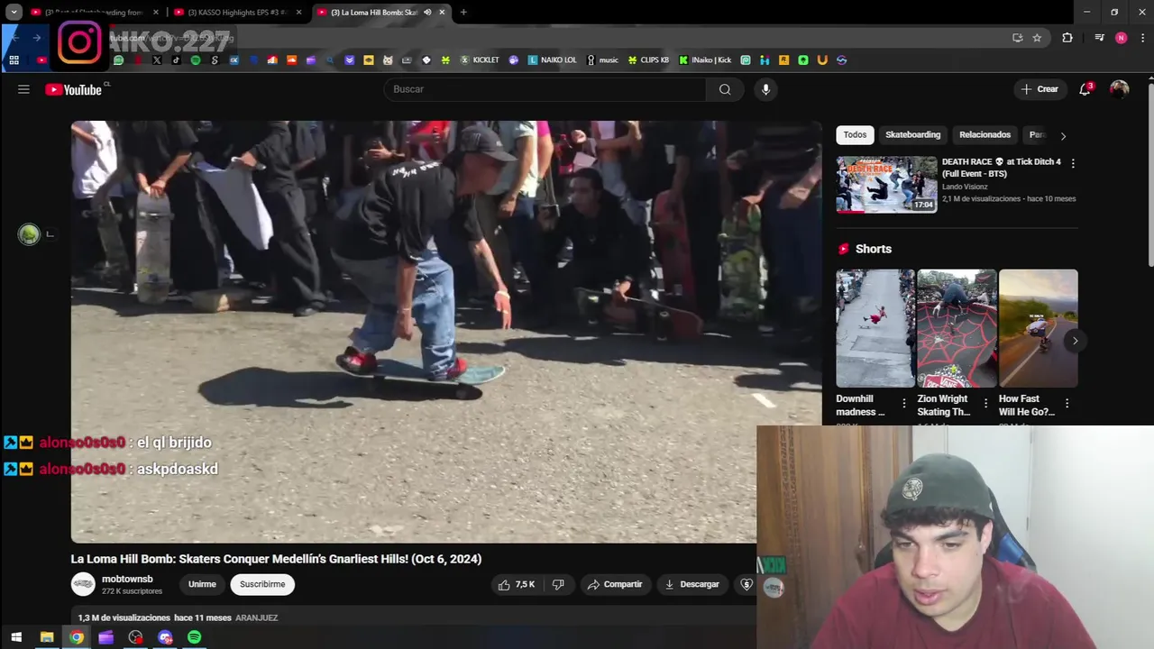Select the Skateboarding filter chip
Image resolution: width=1154 pixels, height=649 pixels.
[x=912, y=135]
